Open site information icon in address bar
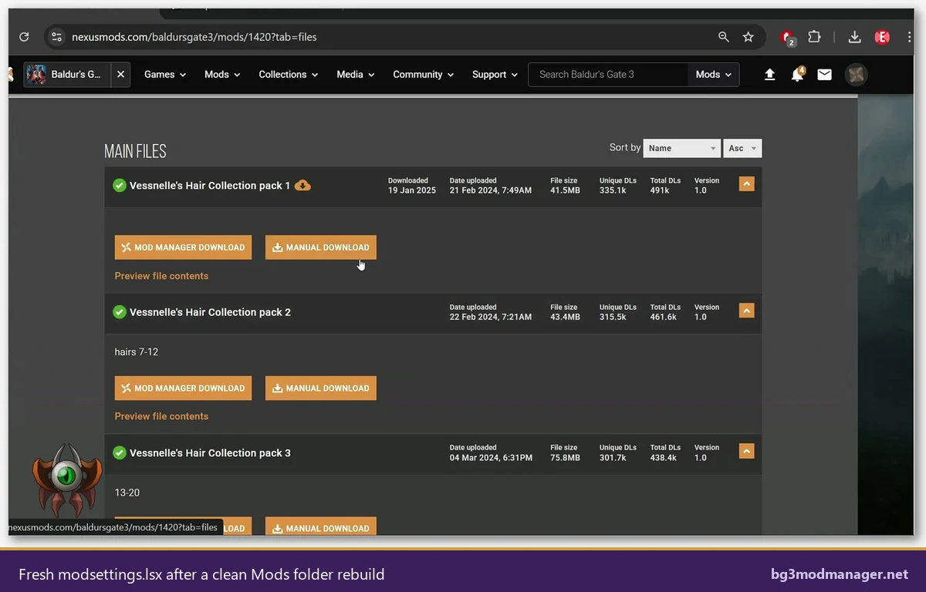 pyautogui.click(x=56, y=37)
